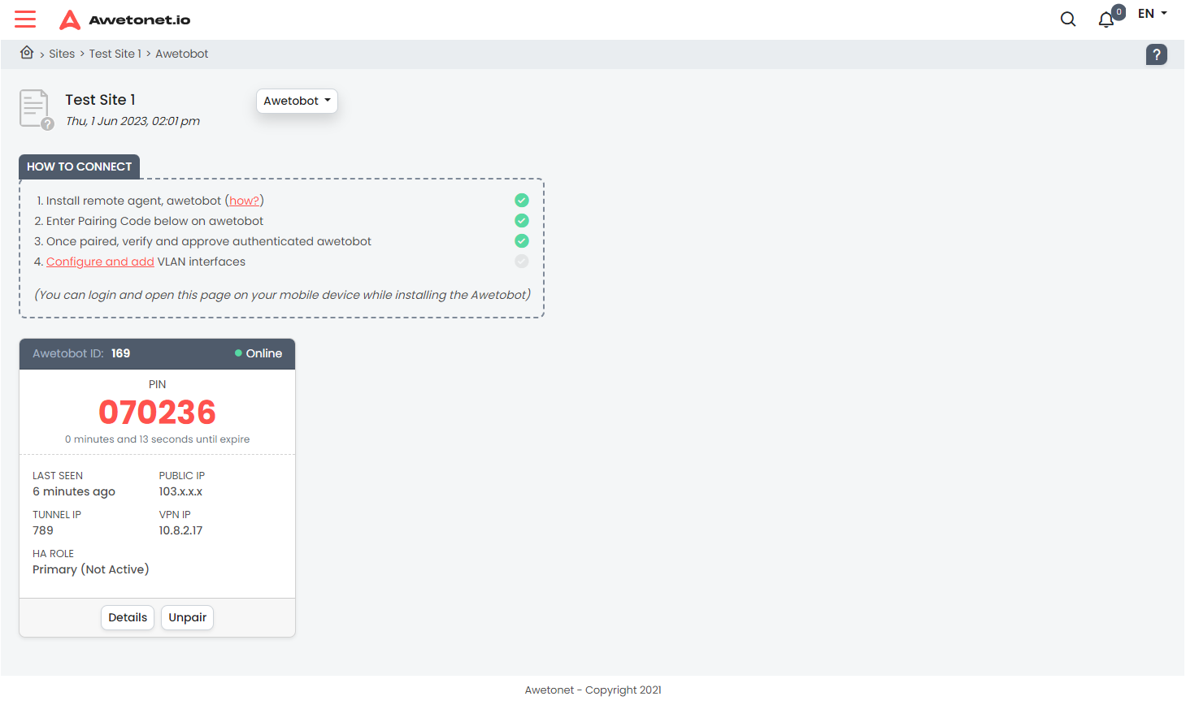The height and width of the screenshot is (705, 1186).
Task: Click grey check for VLAN interfaces step
Action: click(522, 261)
